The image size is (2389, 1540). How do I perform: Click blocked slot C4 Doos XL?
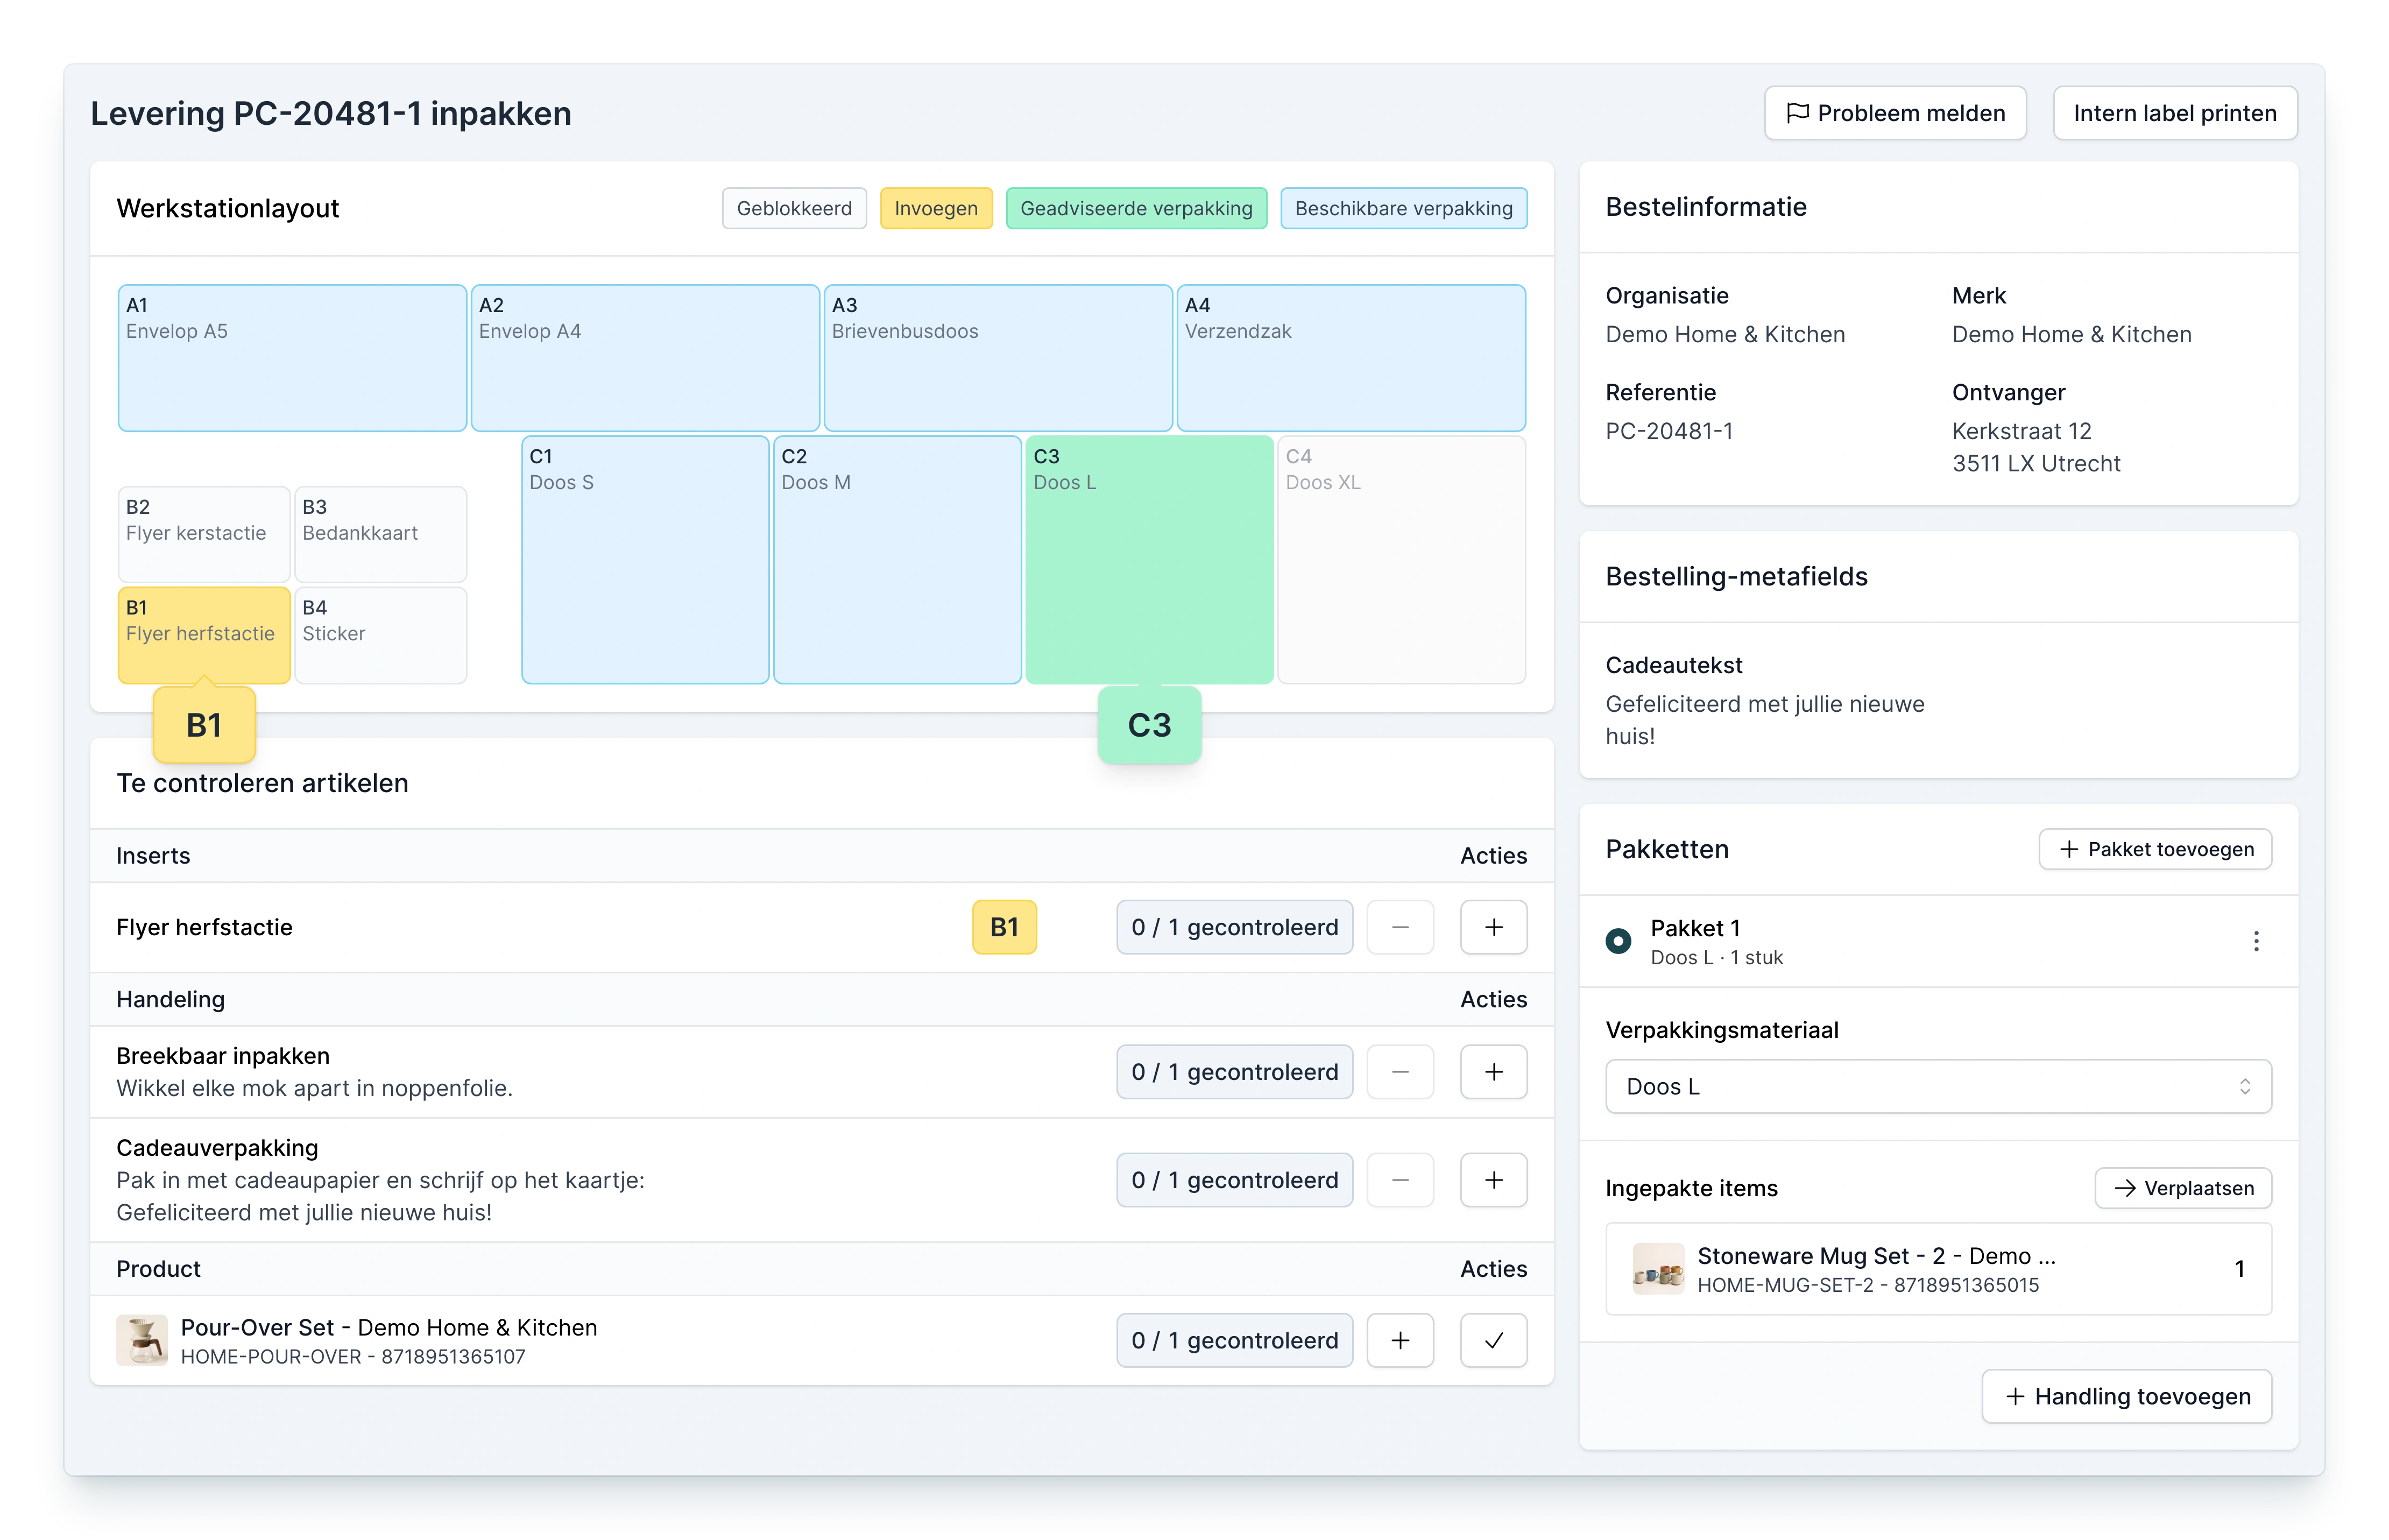pos(1401,560)
